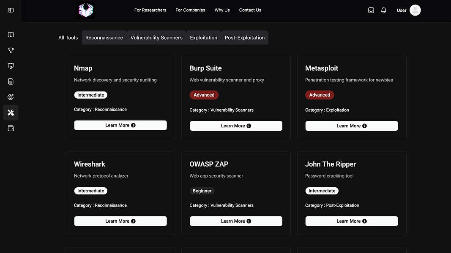Screen dimensions: 451x253
Task: Click info icon on Nmap Learn More
Action: pyautogui.click(x=133, y=125)
